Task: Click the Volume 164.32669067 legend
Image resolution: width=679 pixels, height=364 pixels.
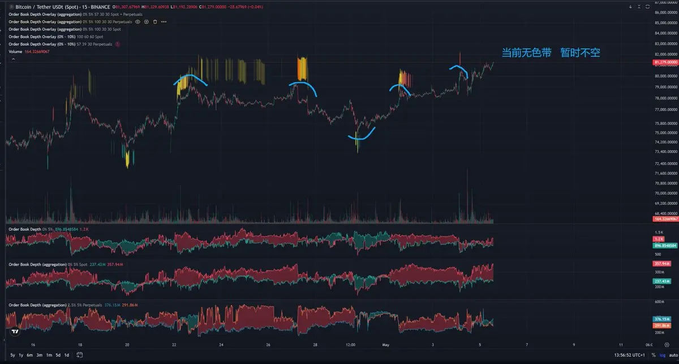Action: (x=29, y=51)
